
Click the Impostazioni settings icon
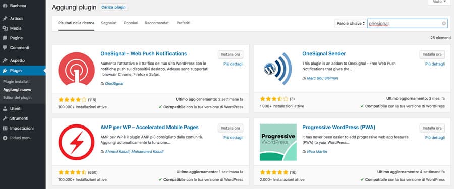click(5, 128)
